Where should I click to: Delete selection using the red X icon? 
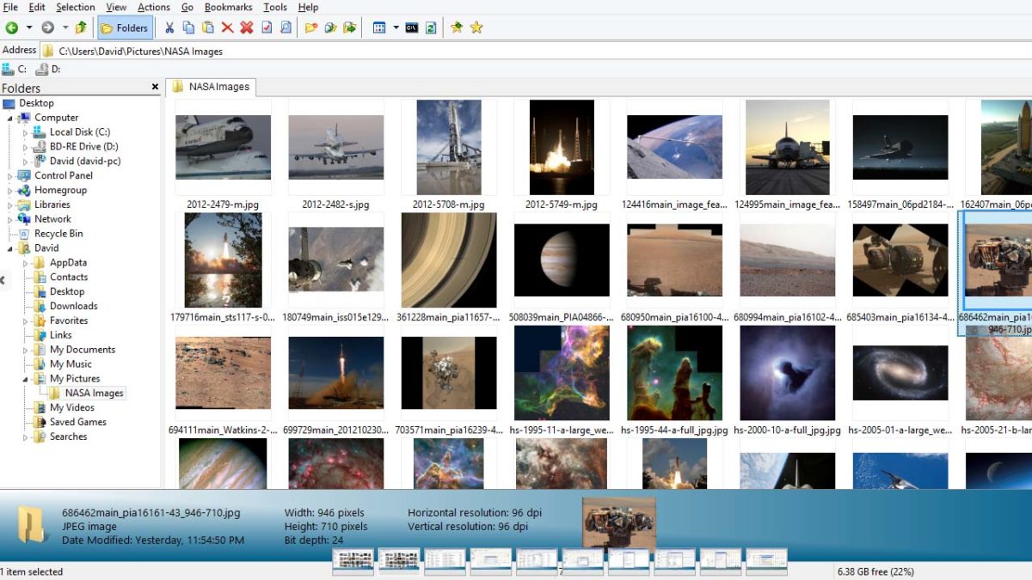pos(226,27)
